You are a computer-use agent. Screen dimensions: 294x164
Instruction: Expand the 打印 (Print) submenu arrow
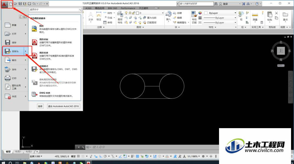pos(26,78)
